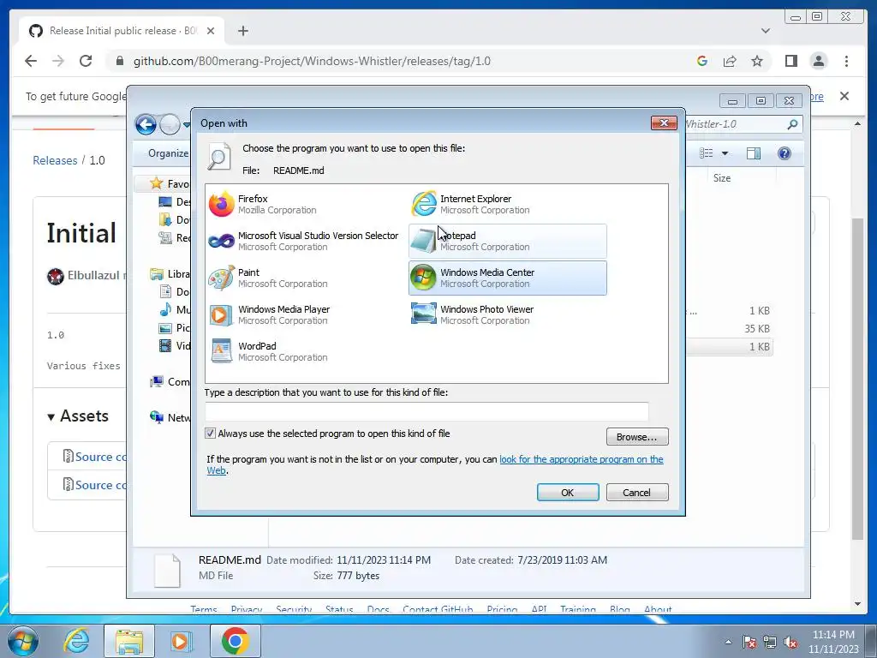Screen dimensions: 877x658
Task: Go back in Explorer with the blue arrow
Action: (x=146, y=124)
